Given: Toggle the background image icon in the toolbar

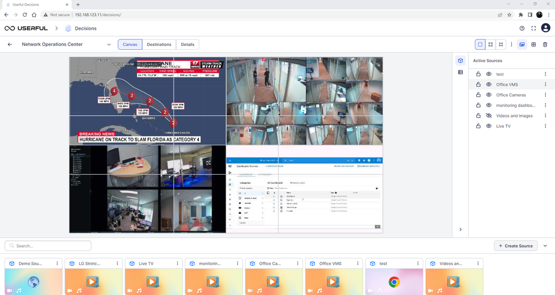Looking at the screenshot, I should tap(522, 44).
